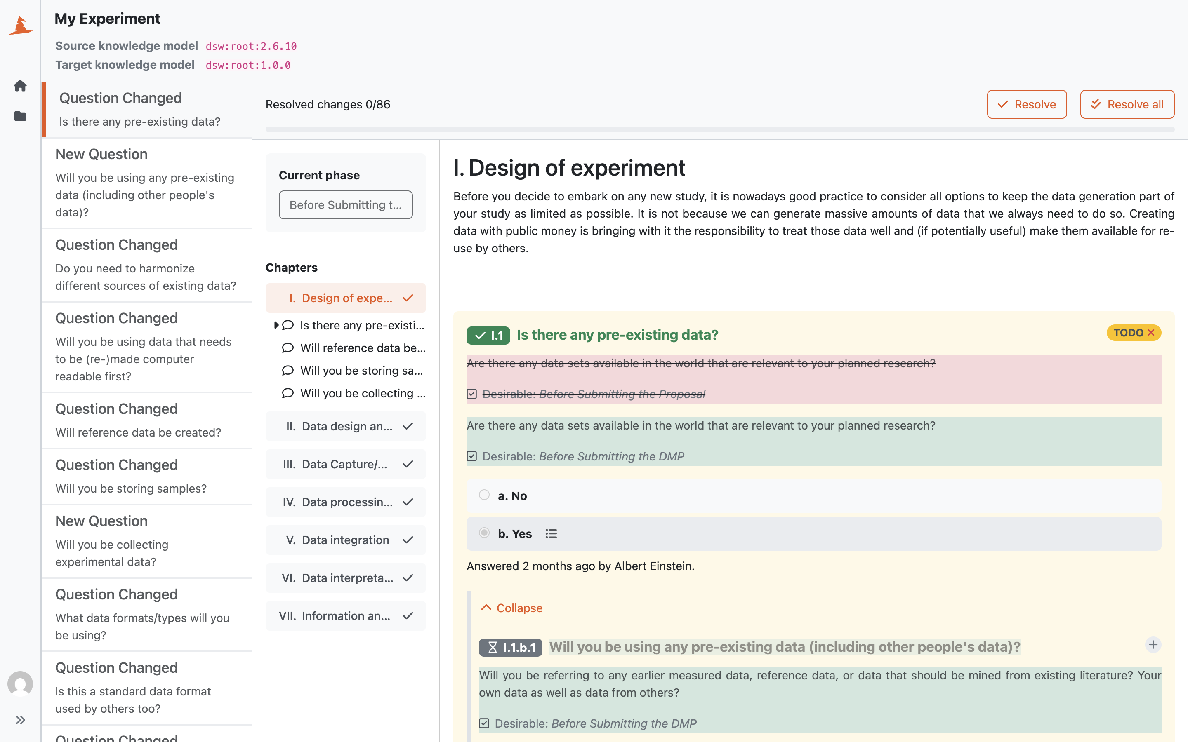Click 'Answered 2 months ago by Albert Einstein' text
This screenshot has width=1188, height=742.
click(580, 566)
